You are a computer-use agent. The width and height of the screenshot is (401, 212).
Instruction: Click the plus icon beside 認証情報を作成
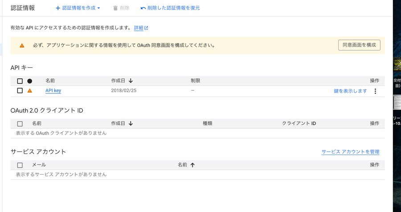58,8
